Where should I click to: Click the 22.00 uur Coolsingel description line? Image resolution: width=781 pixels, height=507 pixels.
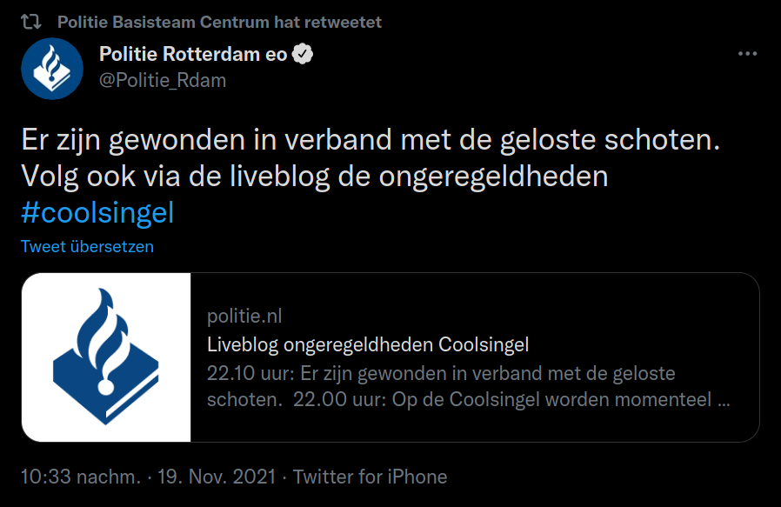[511, 399]
